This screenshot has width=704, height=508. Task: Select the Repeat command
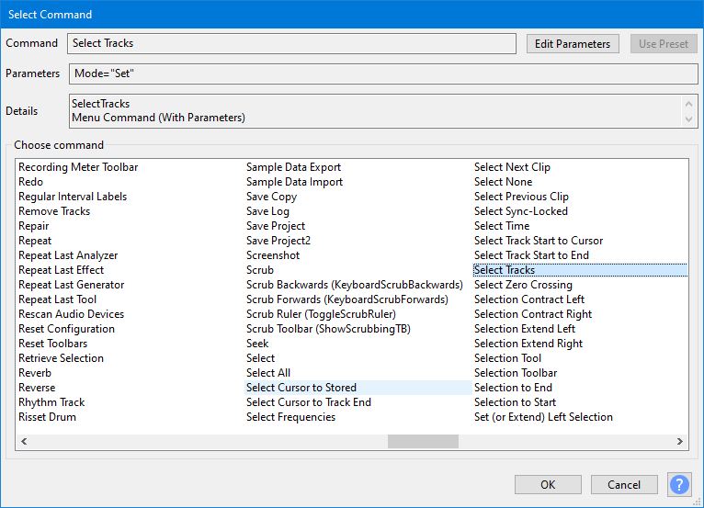click(35, 241)
